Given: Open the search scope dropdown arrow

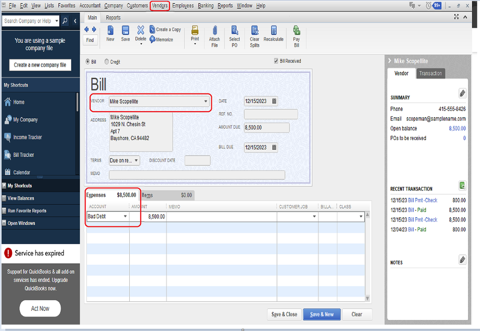Looking at the screenshot, I should 57,21.
